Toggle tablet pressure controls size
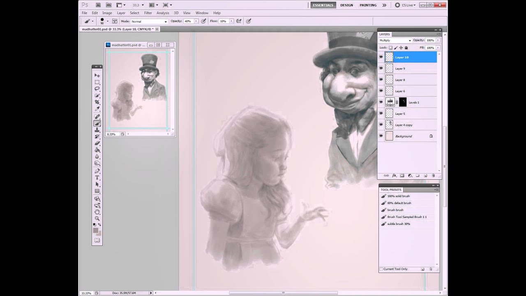 coord(249,21)
